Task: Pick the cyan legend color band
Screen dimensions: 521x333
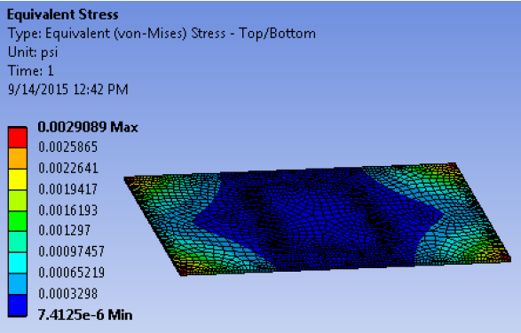Action: (x=18, y=263)
